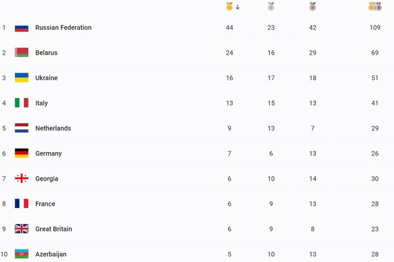Click the Ukraine flag icon
Screen dimensions: 394x262
21,78
